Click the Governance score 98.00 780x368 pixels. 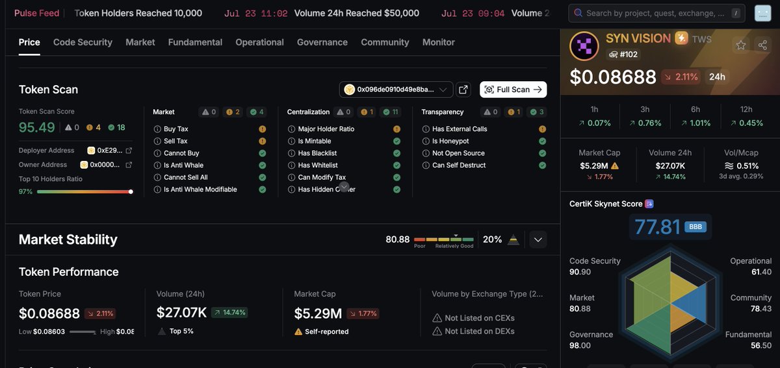click(580, 346)
